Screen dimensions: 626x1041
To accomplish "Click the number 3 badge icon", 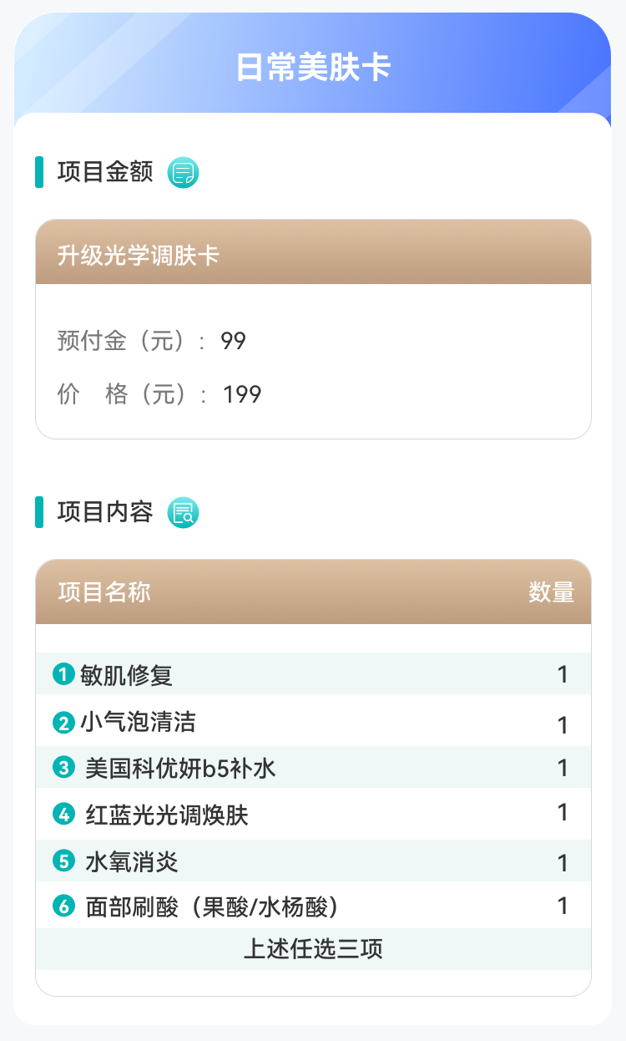I will click(63, 767).
